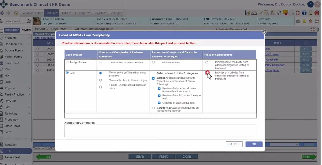
Task: Click the patient lookup magnifier icon
Action: [29, 21]
